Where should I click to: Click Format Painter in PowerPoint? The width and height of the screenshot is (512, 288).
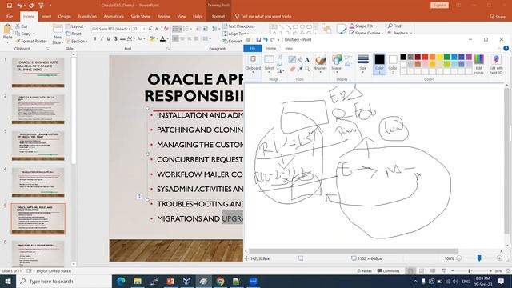pos(31,41)
